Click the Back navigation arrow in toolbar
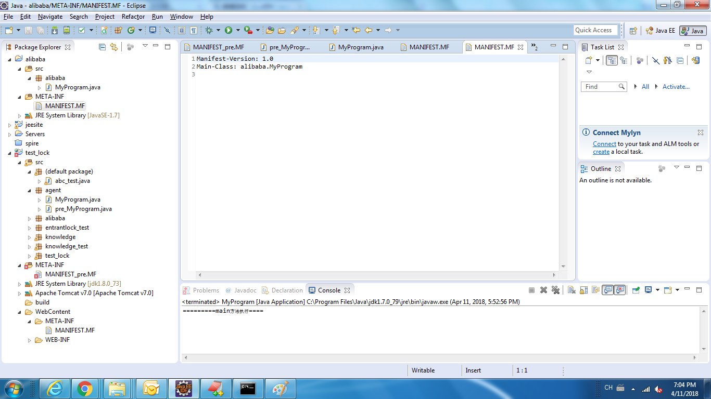Viewport: 711px width, 399px height. point(369,30)
